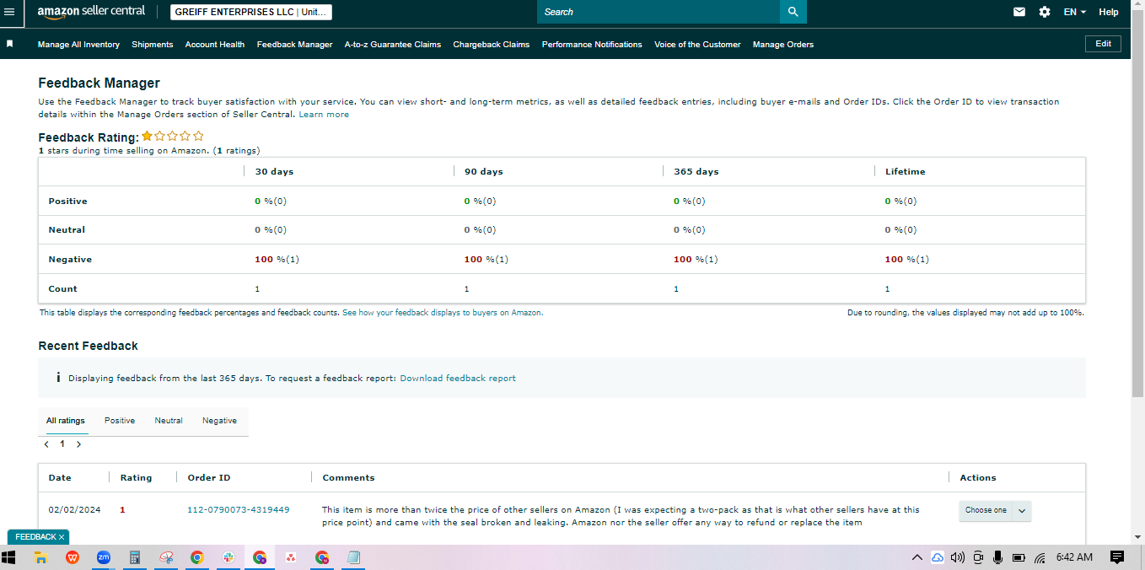Open the settings gear icon
Viewport: 1145px width, 570px height.
coord(1045,12)
